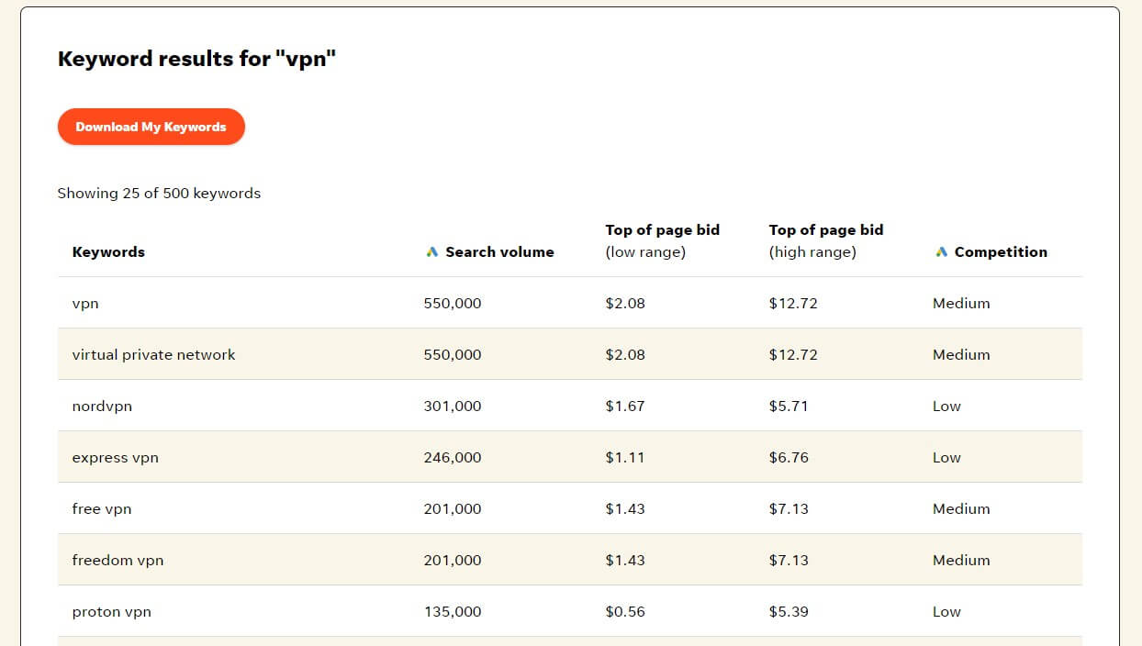
Task: Click the Low competition value for express vpn
Action: click(x=946, y=458)
